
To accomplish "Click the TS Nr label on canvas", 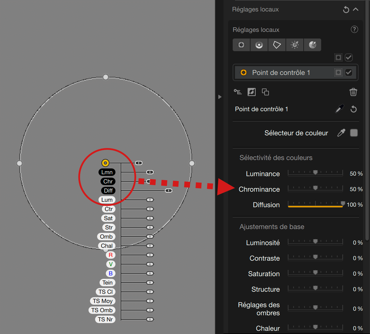I will click(105, 319).
